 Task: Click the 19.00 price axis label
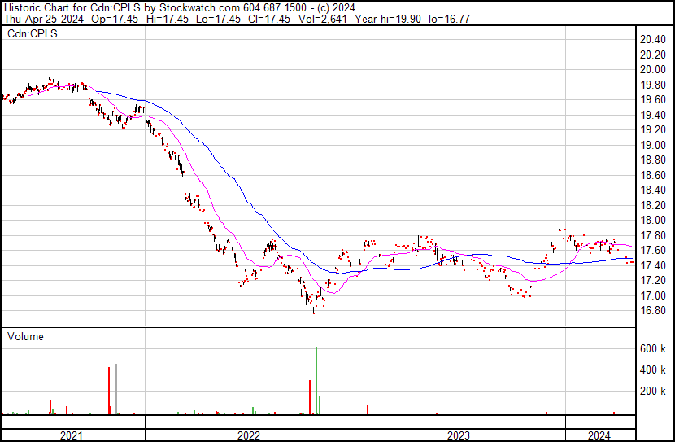653,145
